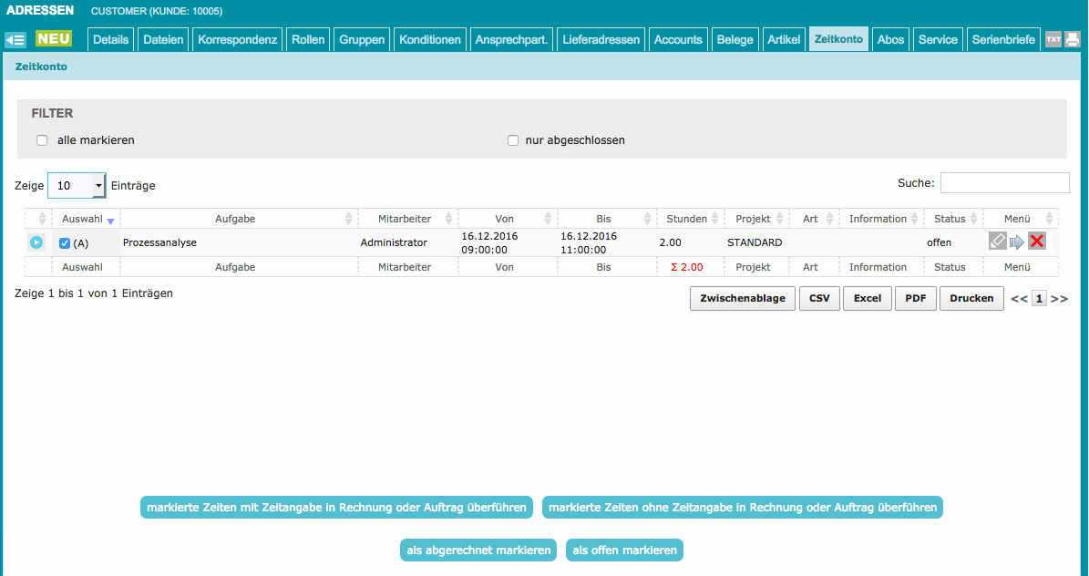Click the Suche search input field
This screenshot has height=576, width=1089.
click(1004, 183)
